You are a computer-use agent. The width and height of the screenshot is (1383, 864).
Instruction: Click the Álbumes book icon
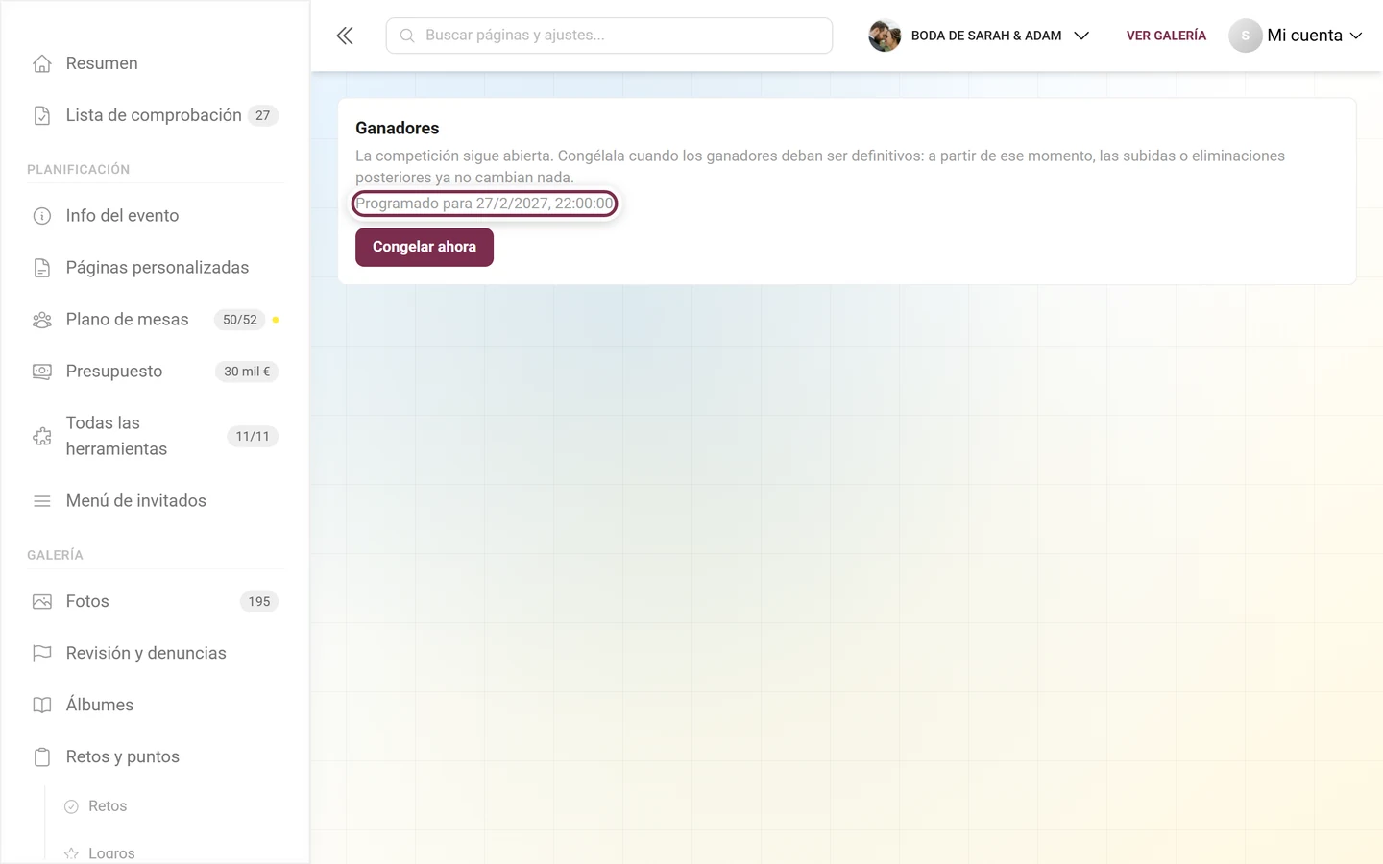(x=42, y=706)
